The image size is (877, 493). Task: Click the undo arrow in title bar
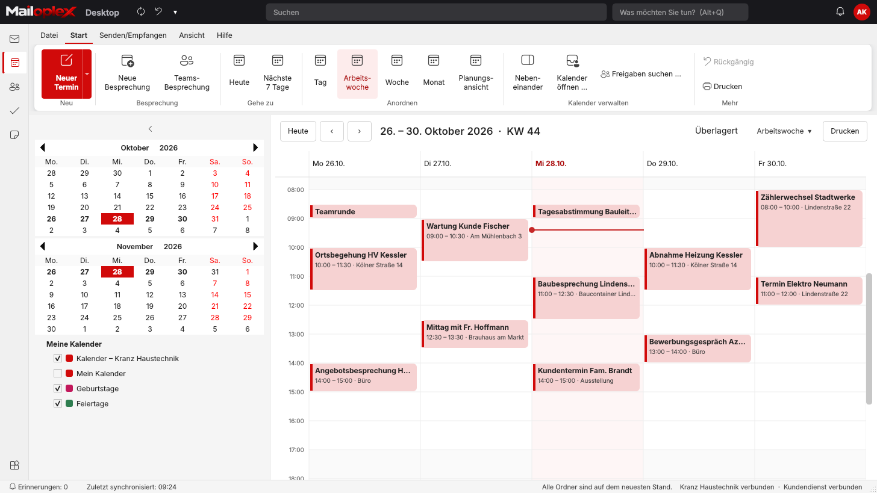pos(158,12)
